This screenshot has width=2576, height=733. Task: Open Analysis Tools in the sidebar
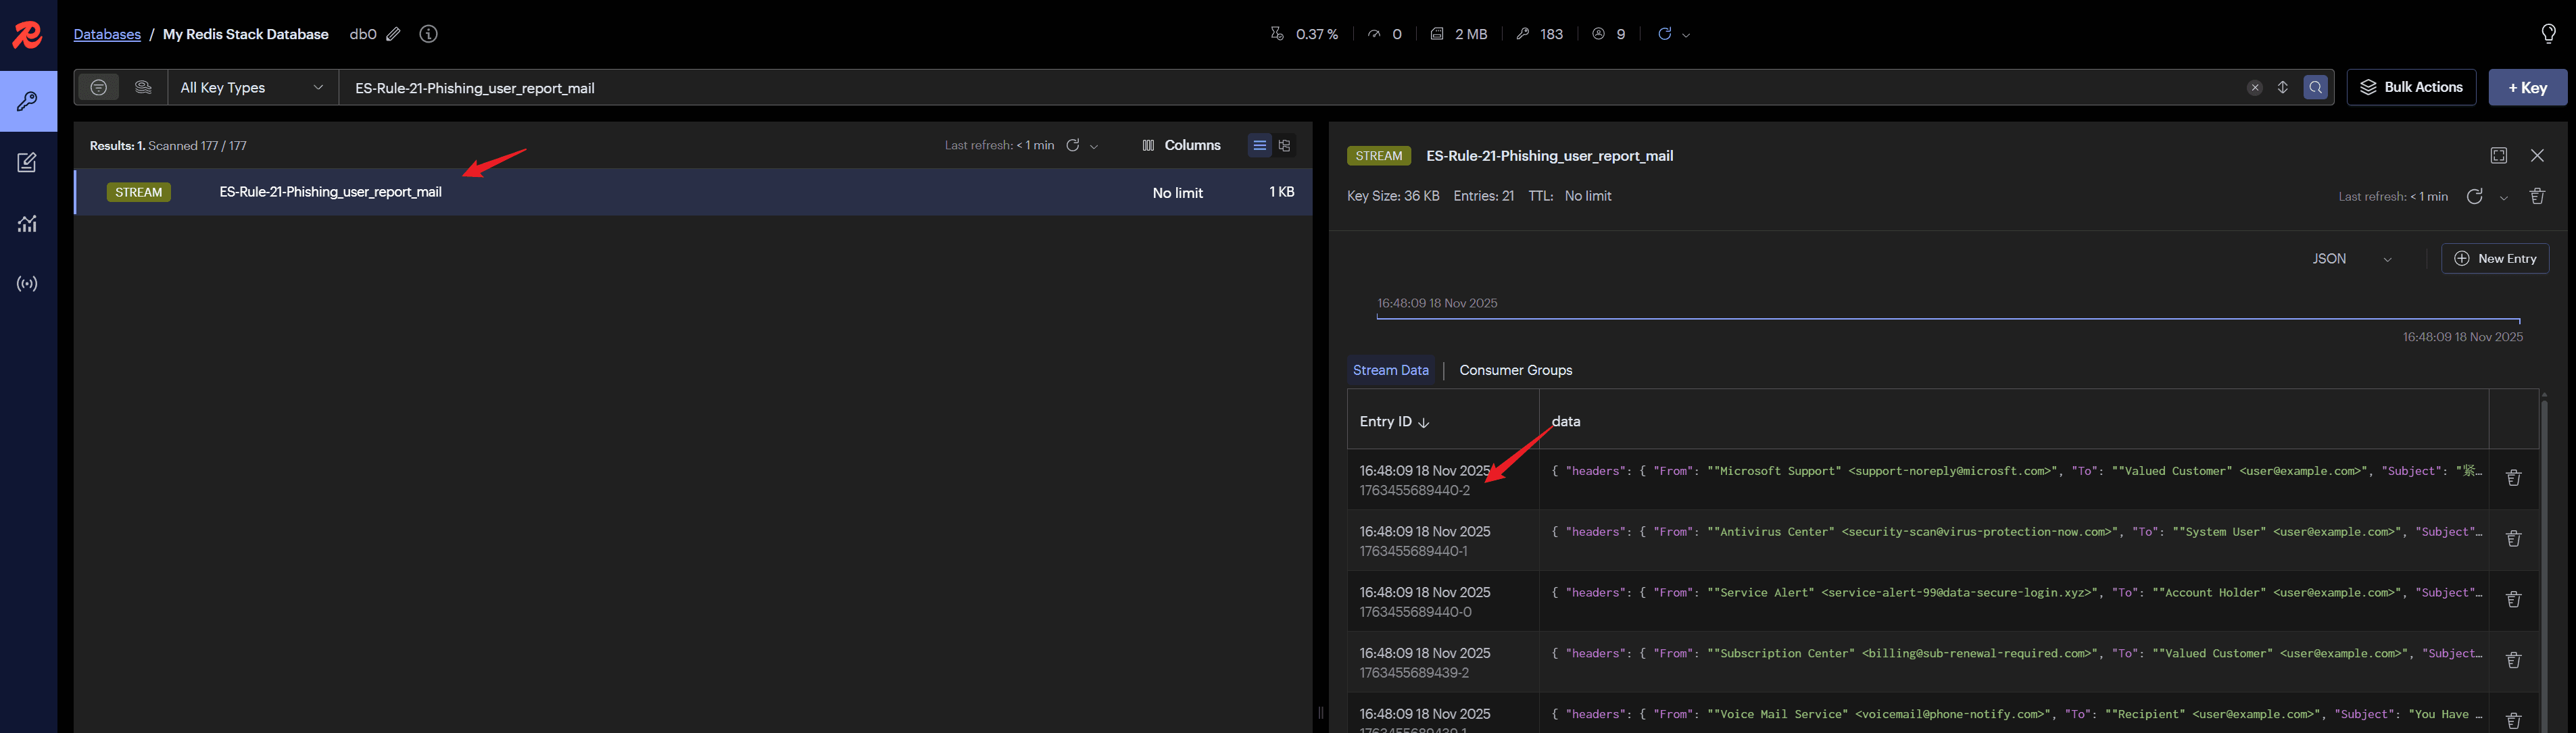point(27,224)
